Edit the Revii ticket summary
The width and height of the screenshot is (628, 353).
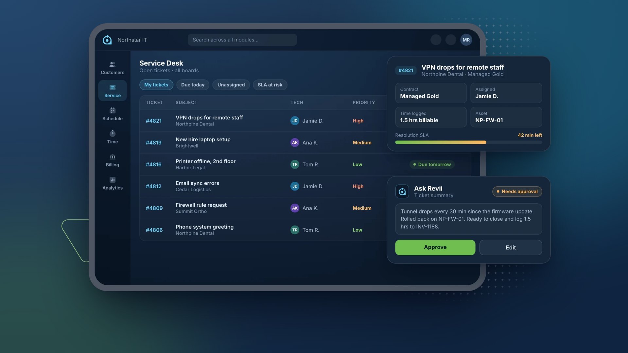[511, 247]
